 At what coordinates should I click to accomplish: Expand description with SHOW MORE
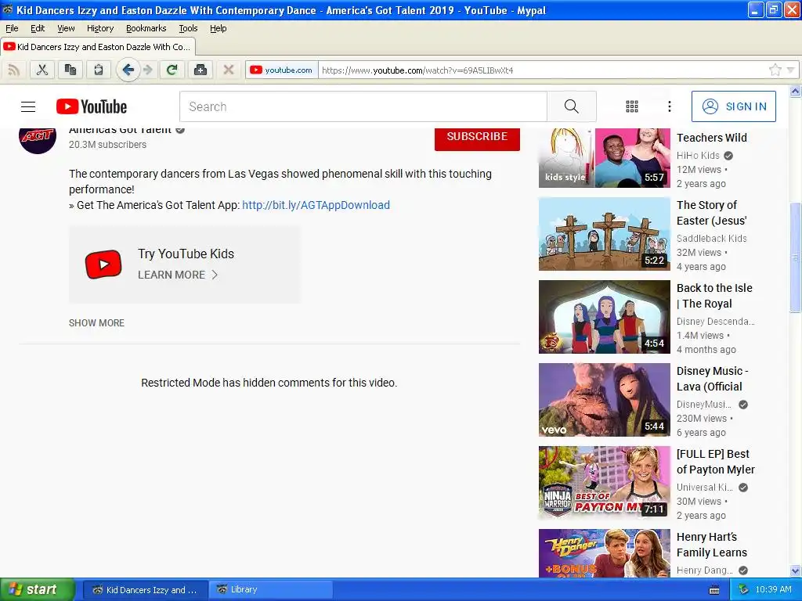pyautogui.click(x=96, y=323)
